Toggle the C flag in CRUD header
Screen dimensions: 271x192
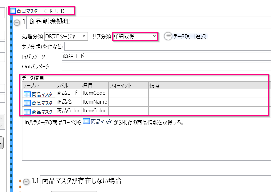tap(46, 11)
